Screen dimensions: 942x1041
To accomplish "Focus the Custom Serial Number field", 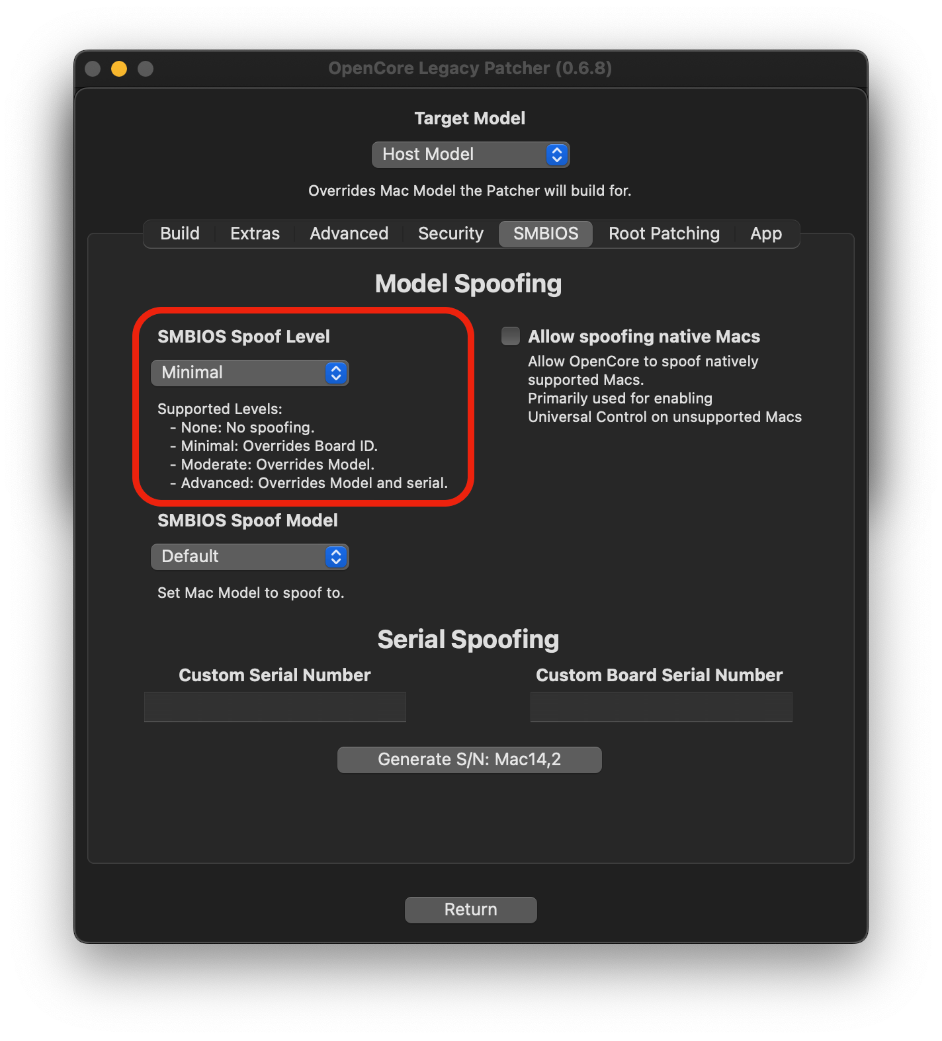I will coord(275,707).
